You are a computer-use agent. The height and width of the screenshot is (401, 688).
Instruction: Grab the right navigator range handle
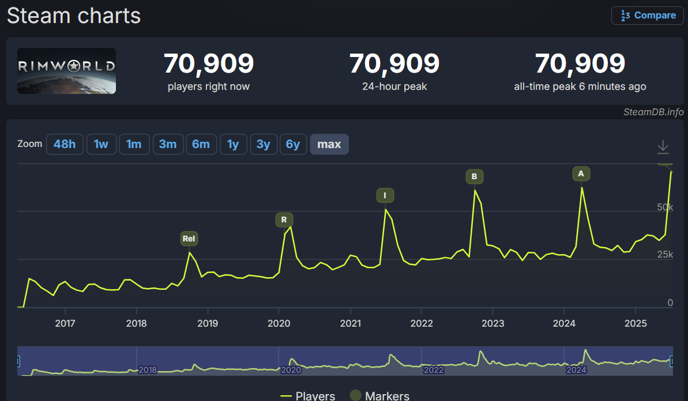(671, 361)
